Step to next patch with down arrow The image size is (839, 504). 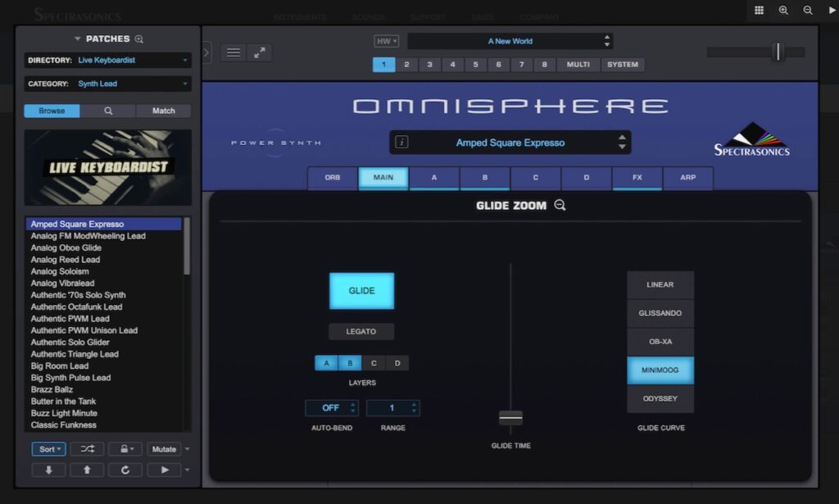[x=48, y=470]
